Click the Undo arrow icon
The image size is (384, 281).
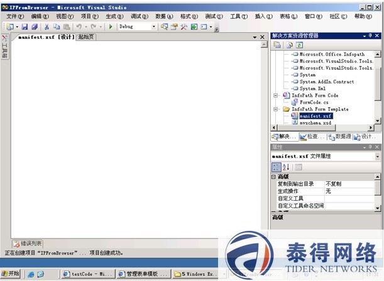79,26
